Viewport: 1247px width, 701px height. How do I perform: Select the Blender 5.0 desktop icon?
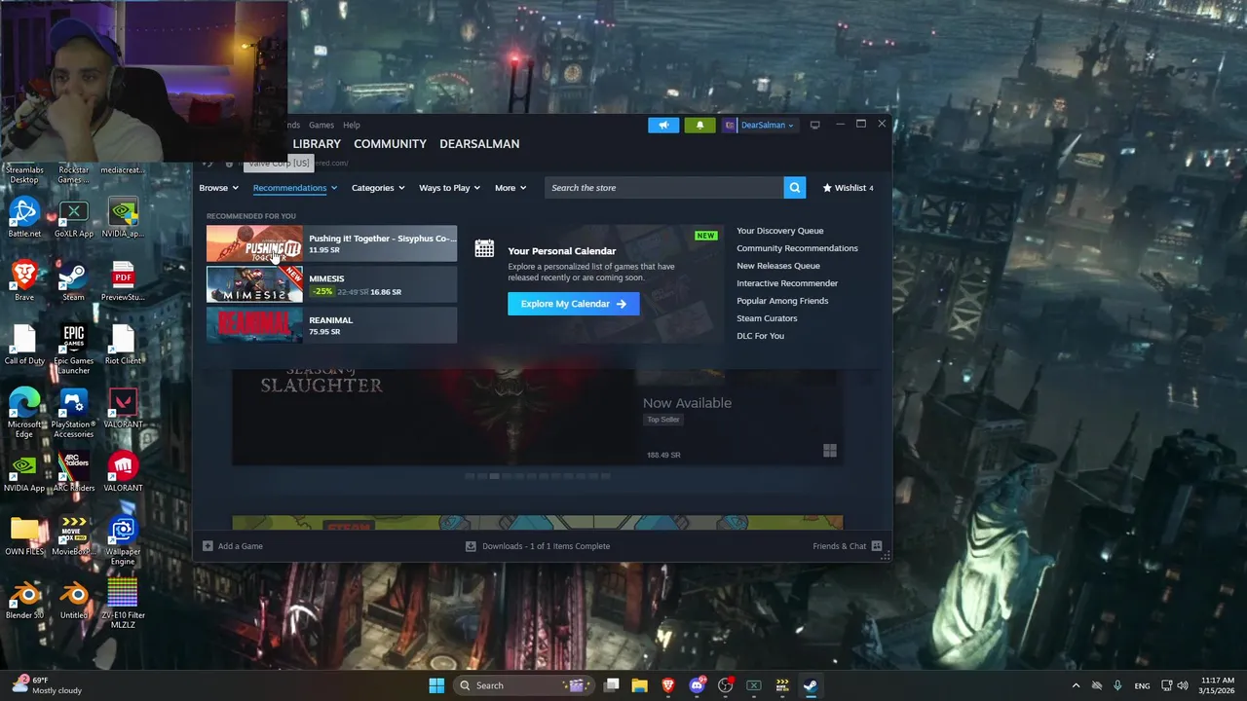24,599
